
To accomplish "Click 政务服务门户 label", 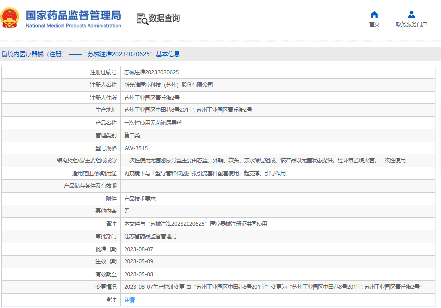I will point(411,24).
